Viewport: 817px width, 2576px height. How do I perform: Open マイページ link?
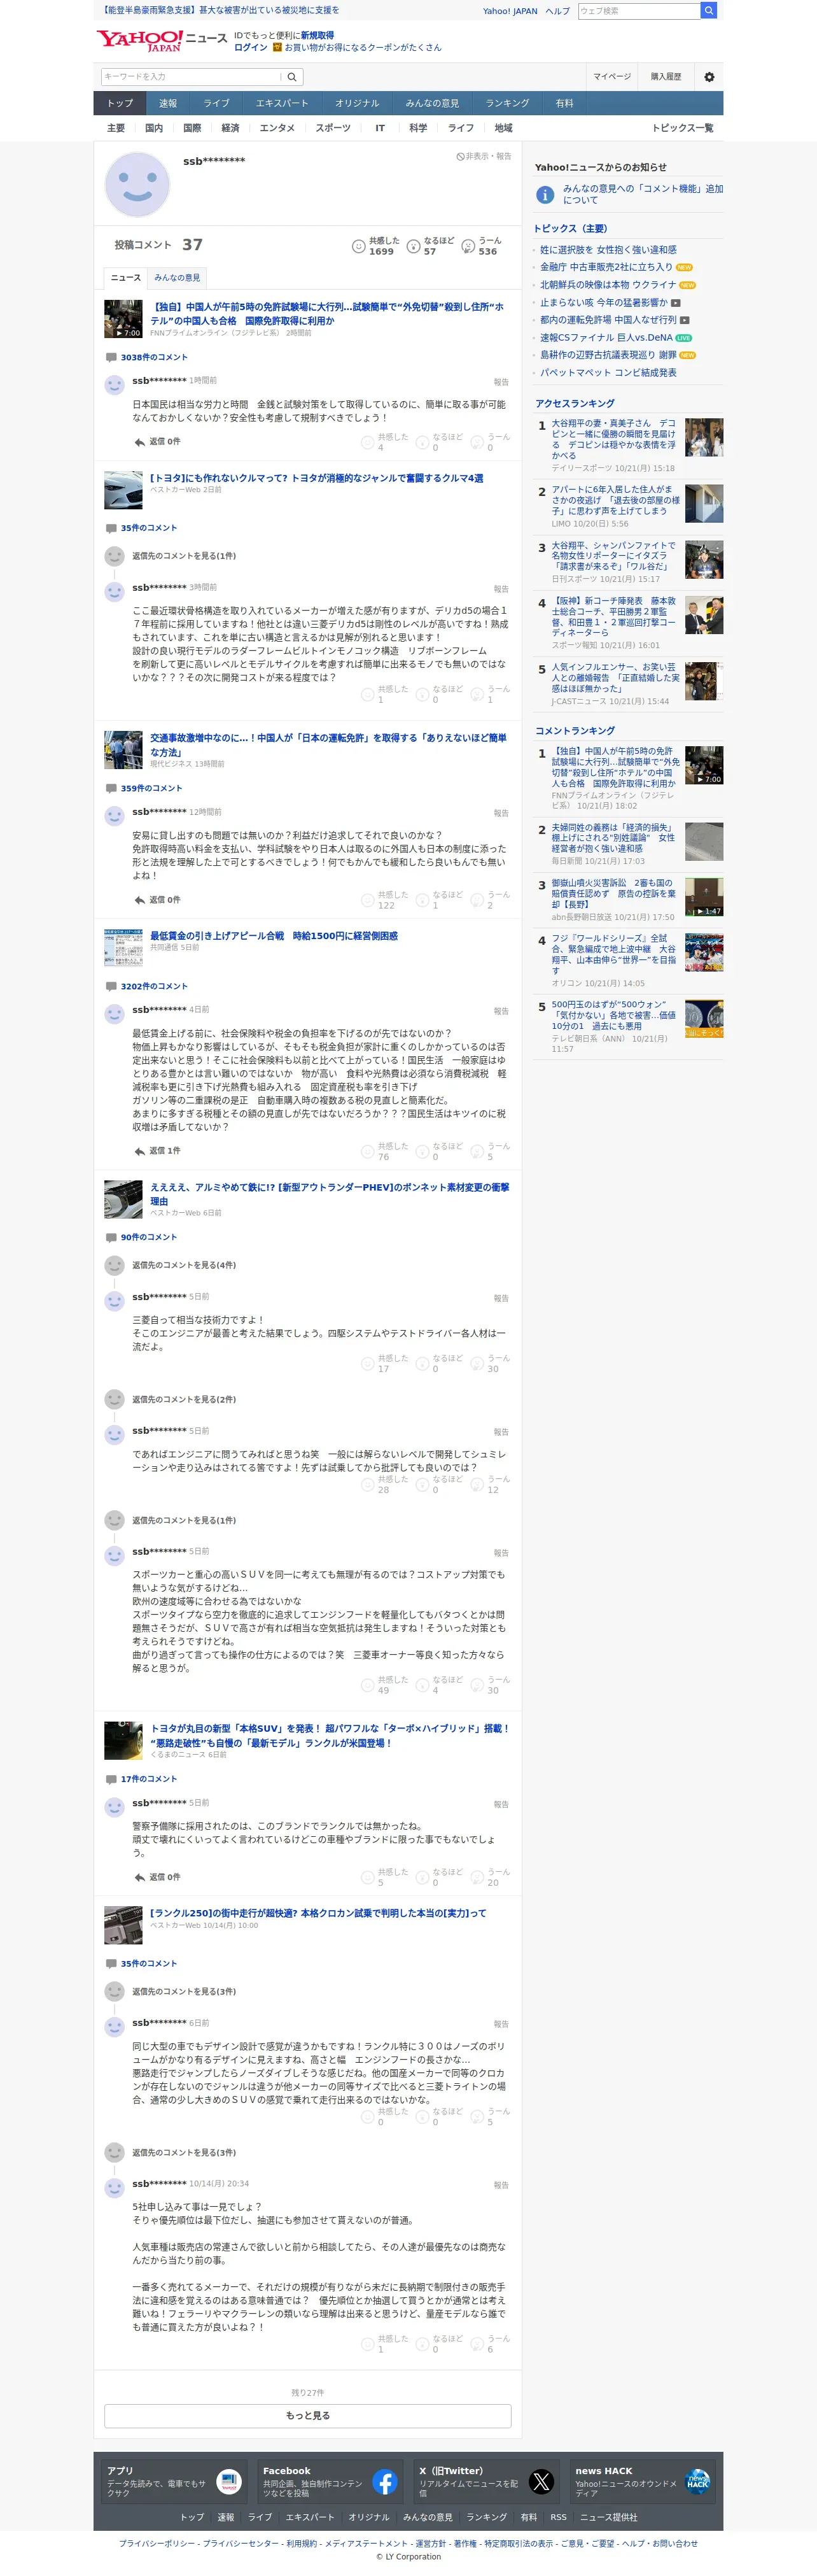[x=612, y=77]
